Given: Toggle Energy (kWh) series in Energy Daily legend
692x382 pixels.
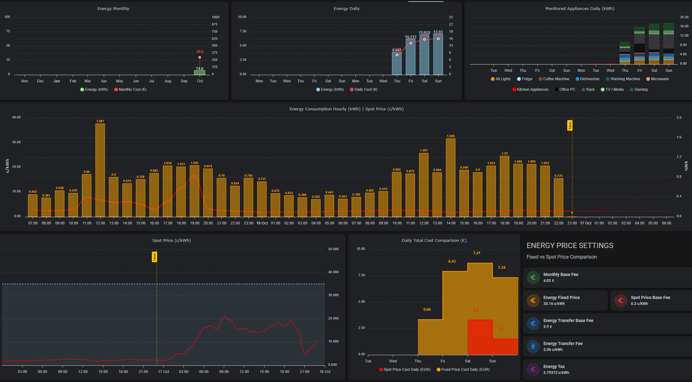Looking at the screenshot, I should (x=330, y=90).
